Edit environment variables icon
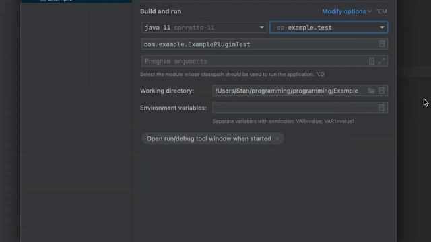 point(382,108)
